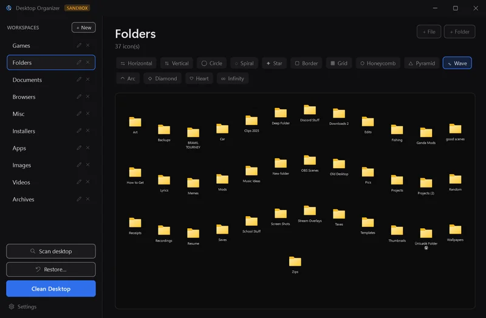Open the Archives workspace
This screenshot has width=486, height=318.
pyautogui.click(x=51, y=200)
